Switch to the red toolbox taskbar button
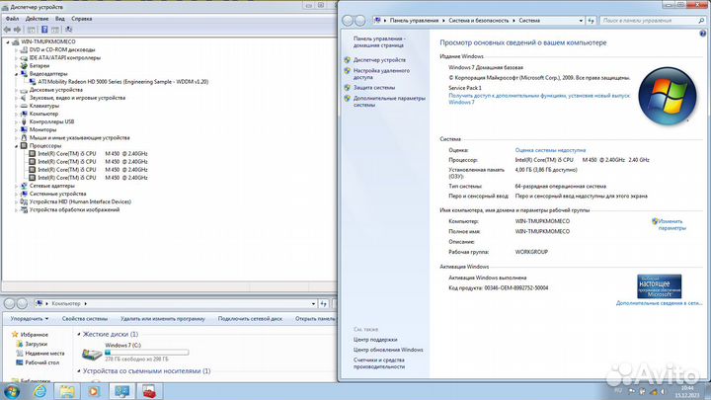 (149, 391)
